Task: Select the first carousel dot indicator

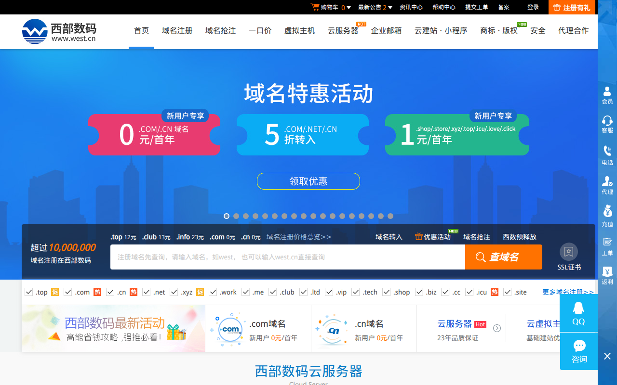Action: click(227, 216)
